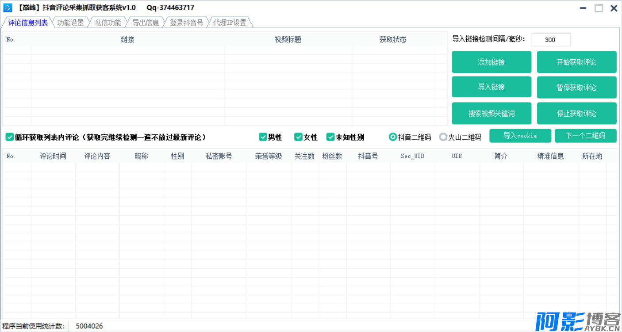The height and width of the screenshot is (332, 622).
Task: Click the 搜索视频关键词 button
Action: click(x=491, y=113)
